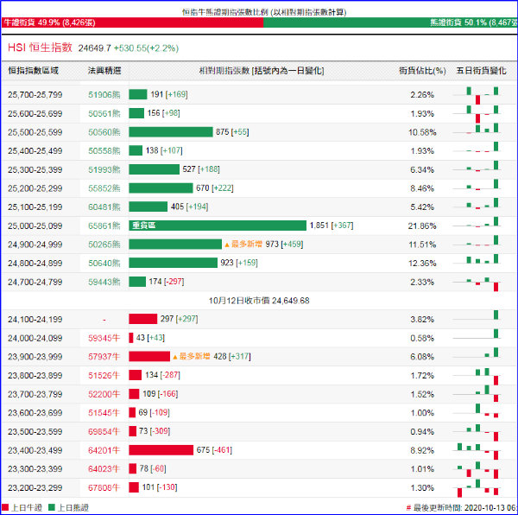Viewport: 518px width, 515px height.
Task: Click the 五日街貨變化 column header
Action: point(481,70)
